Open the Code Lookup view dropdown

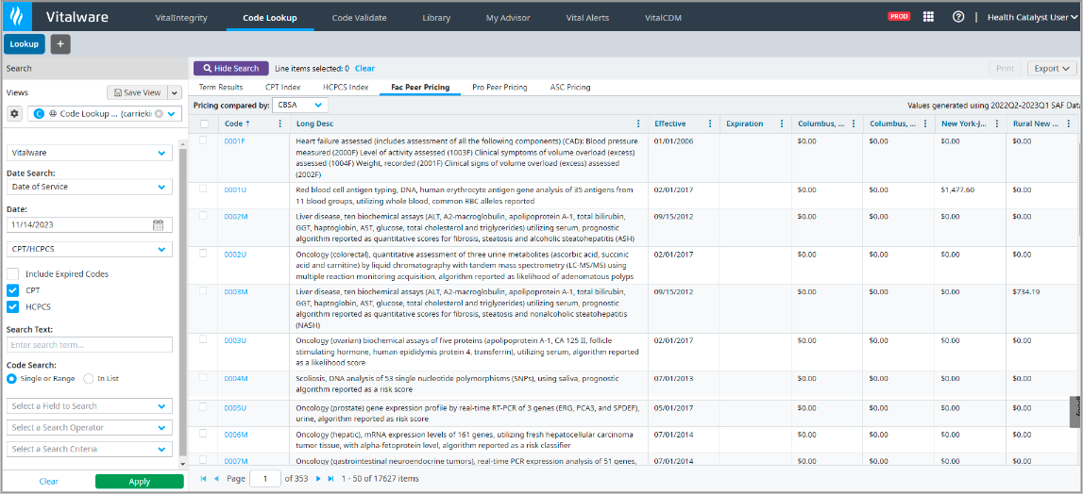[171, 114]
